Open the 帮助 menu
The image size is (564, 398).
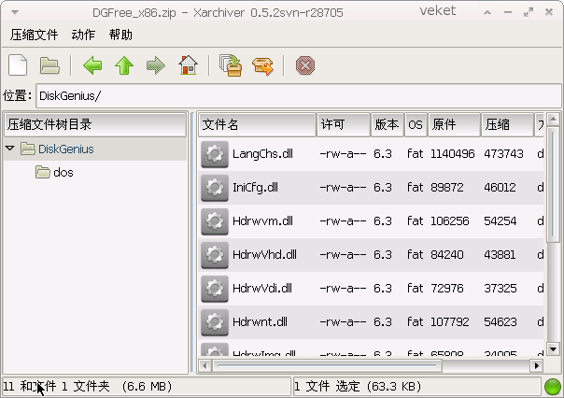tap(120, 35)
